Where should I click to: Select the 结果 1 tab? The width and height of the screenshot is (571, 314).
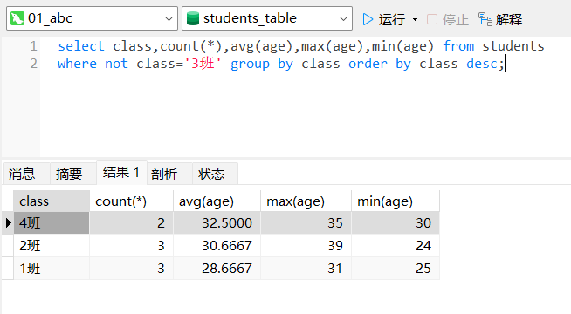click(121, 173)
